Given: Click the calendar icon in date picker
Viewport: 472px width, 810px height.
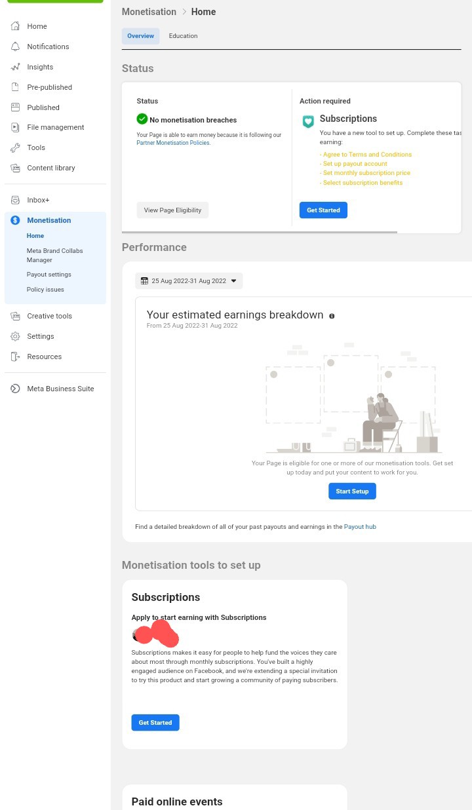Looking at the screenshot, I should tap(144, 281).
